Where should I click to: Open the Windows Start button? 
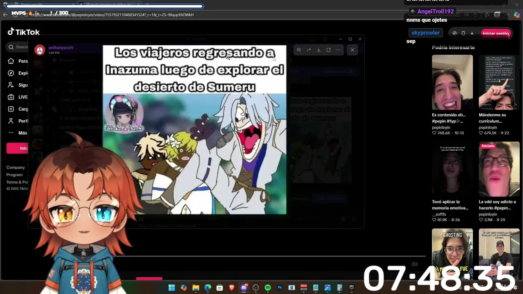pyautogui.click(x=172, y=287)
